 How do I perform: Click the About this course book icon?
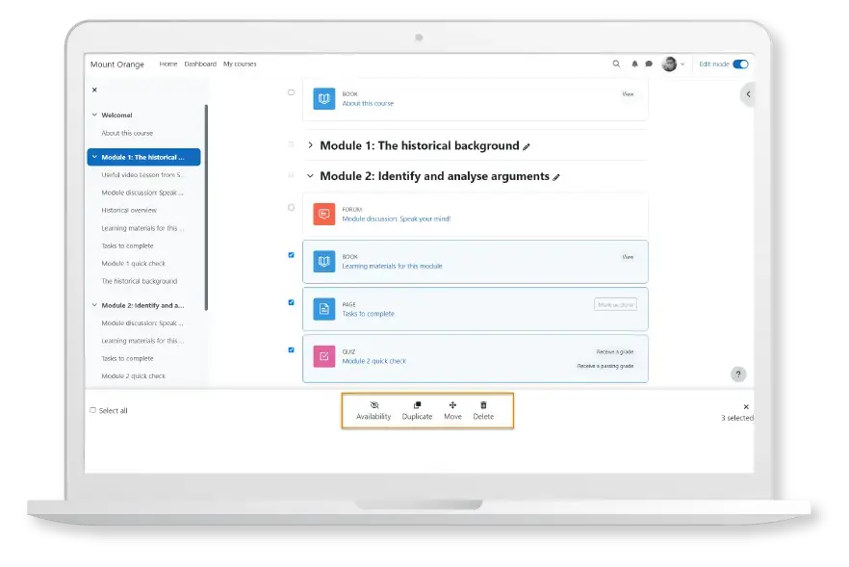(323, 98)
